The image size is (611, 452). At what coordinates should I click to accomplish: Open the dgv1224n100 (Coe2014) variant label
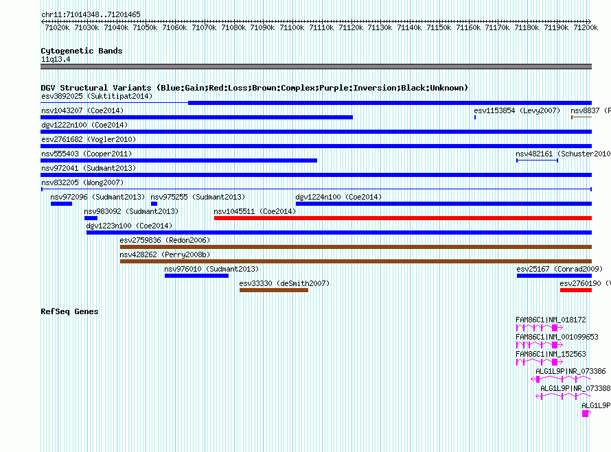pyautogui.click(x=338, y=197)
